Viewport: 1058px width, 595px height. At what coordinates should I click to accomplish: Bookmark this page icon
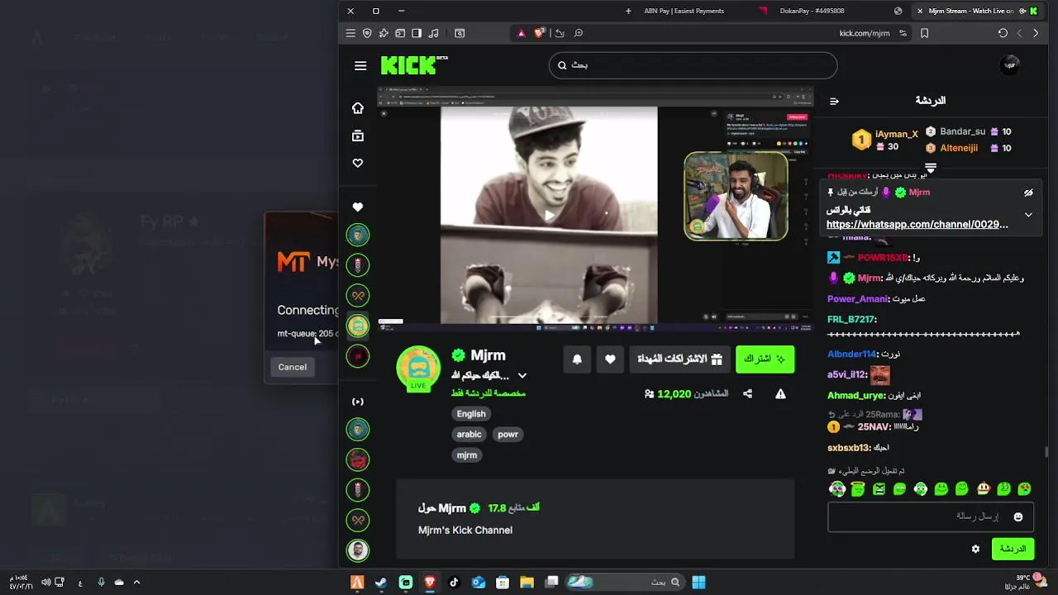click(924, 33)
